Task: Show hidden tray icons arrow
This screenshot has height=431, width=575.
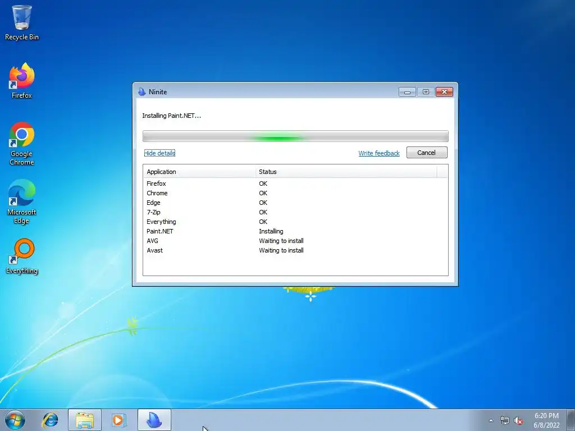Action: click(x=491, y=420)
